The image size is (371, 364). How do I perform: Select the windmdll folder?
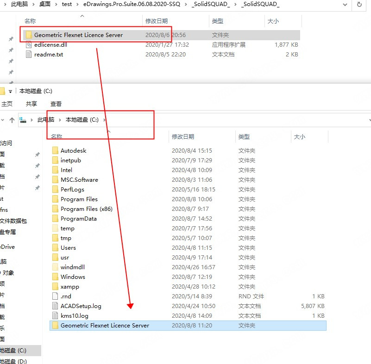pos(189,267)
